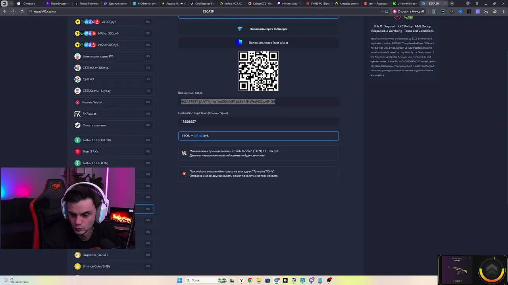The width and height of the screenshot is (508, 285).
Task: Switch to the RobinSystem browser tab
Action: [58, 4]
